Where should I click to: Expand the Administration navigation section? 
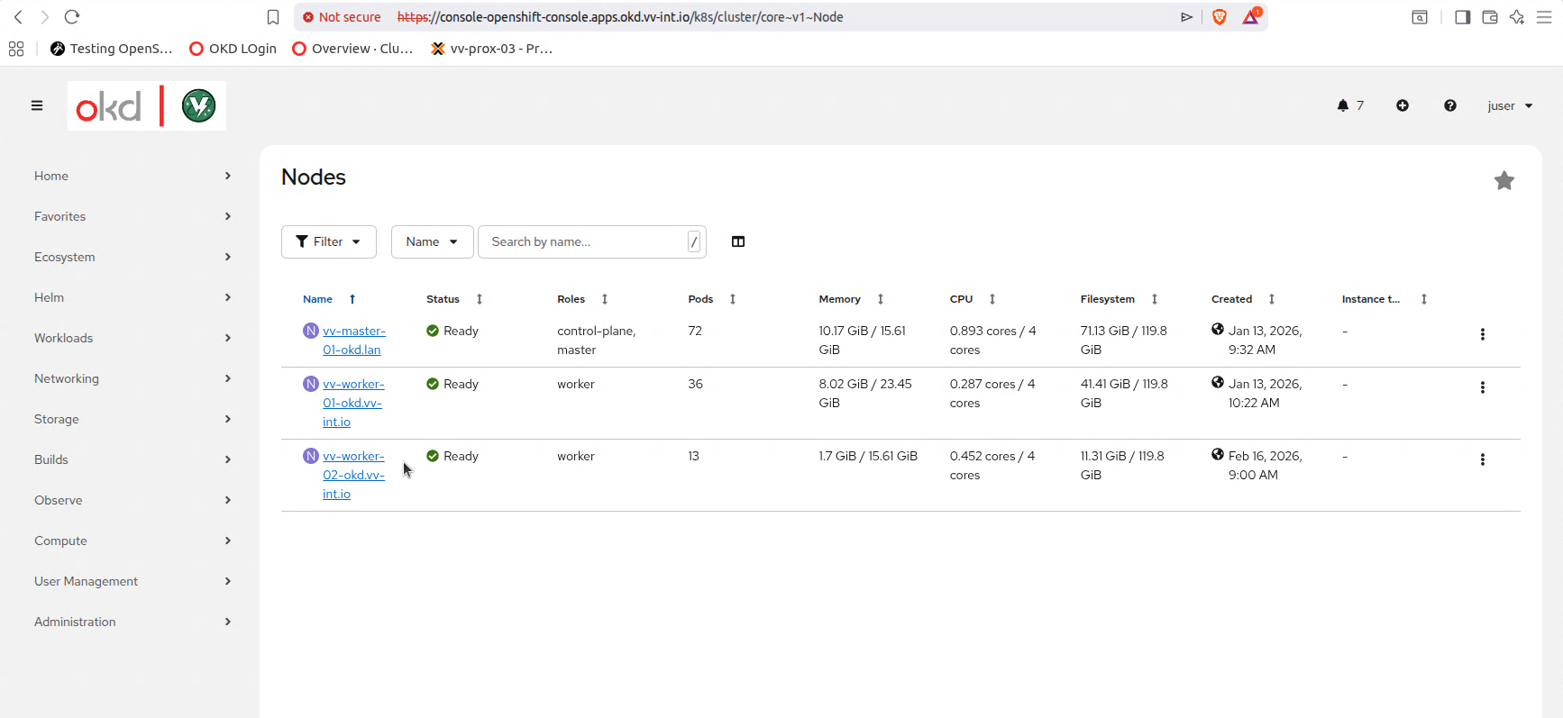tap(132, 622)
